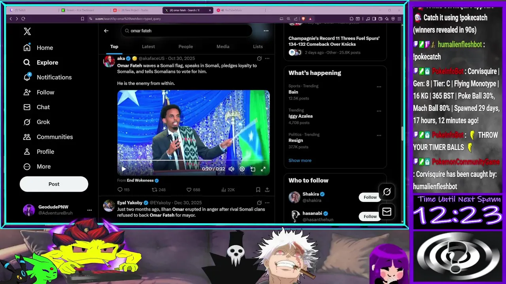The height and width of the screenshot is (284, 506).
Task: Bookmark aka's post
Action: (x=258, y=190)
